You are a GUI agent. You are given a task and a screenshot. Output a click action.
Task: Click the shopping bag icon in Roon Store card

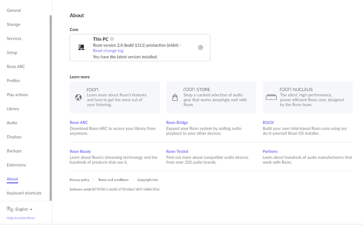pos(175,97)
